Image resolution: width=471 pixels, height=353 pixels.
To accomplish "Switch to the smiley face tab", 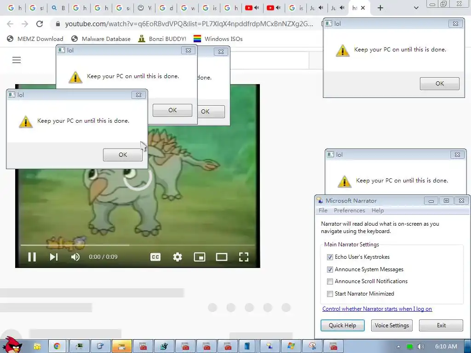I will click(144, 8).
